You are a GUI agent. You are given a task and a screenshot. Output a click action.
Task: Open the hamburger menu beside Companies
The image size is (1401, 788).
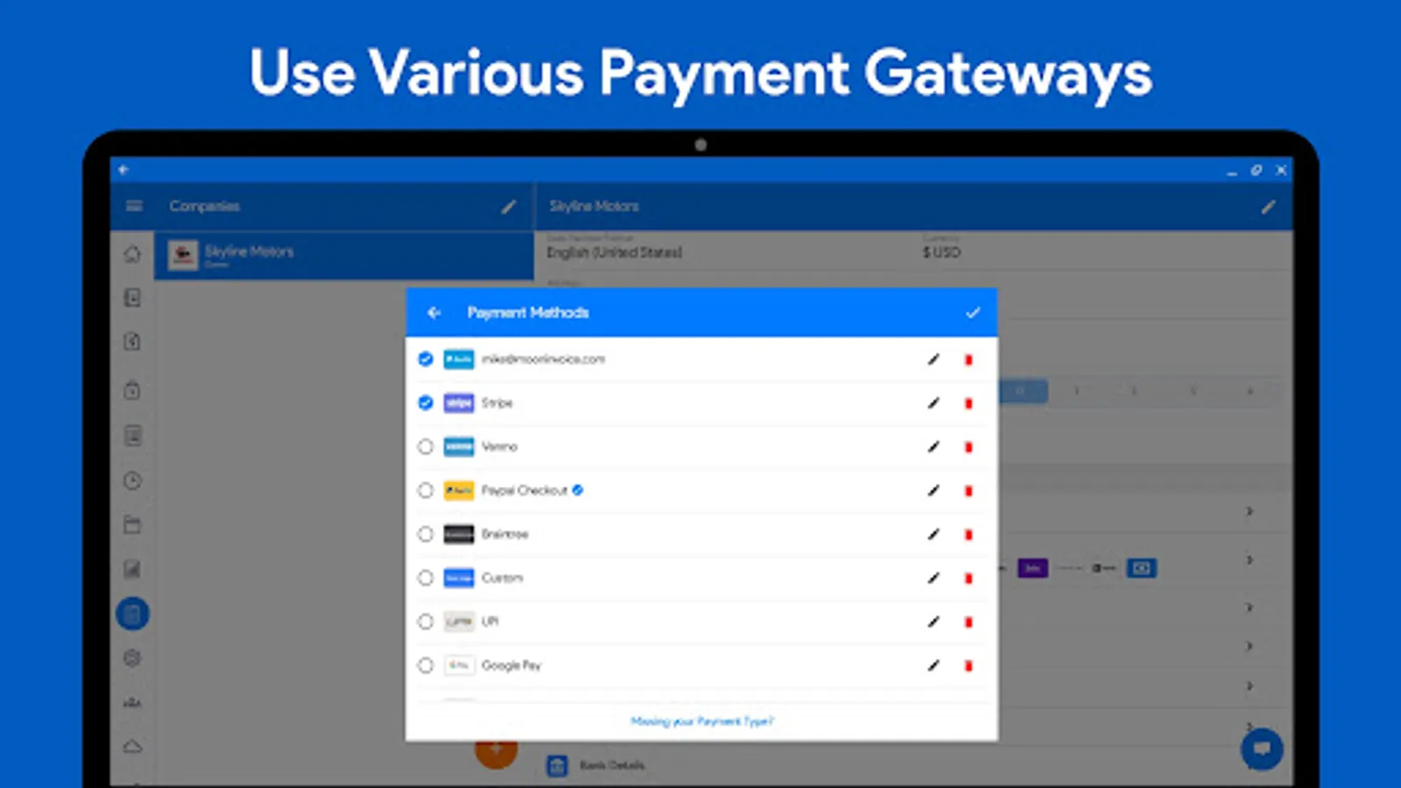click(134, 206)
